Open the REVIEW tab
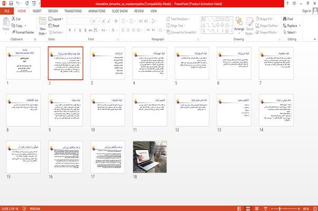This screenshot has width=318, height=211. 139,11
